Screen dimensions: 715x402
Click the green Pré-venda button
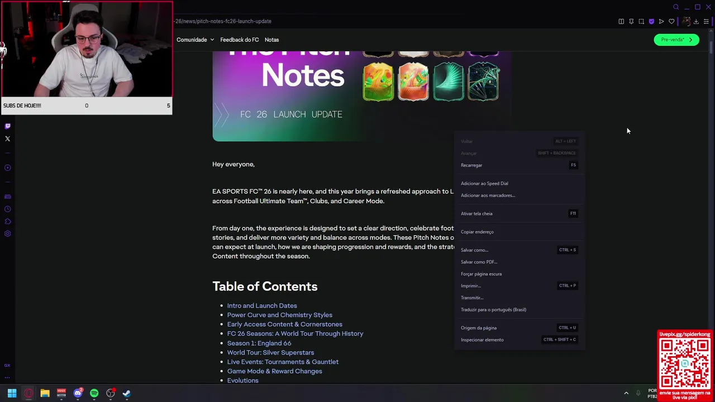click(x=676, y=40)
